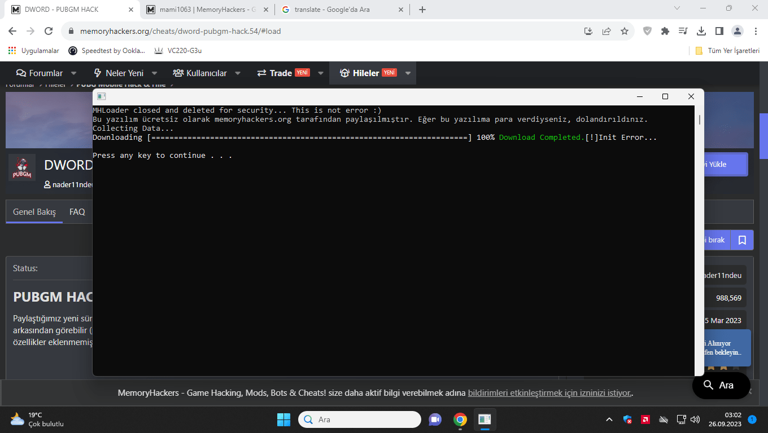Open the OneDrive tray icon
This screenshot has height=433, width=768.
click(664, 419)
